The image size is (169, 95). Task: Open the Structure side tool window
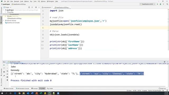pos(1,82)
